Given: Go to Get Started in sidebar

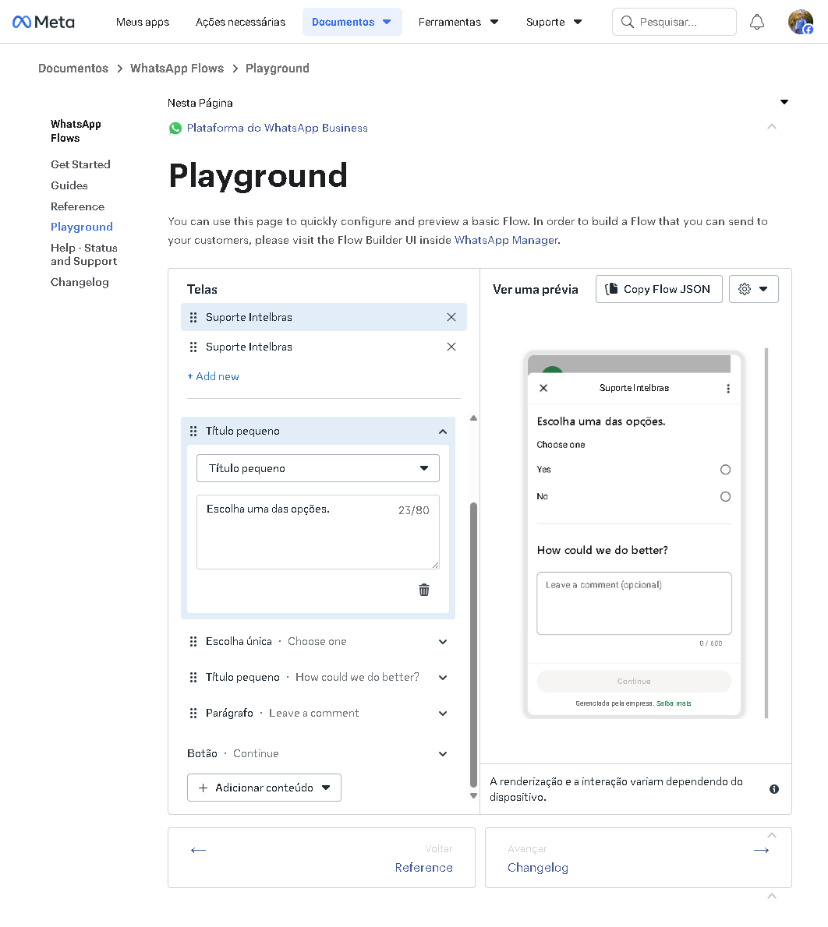Looking at the screenshot, I should tap(80, 165).
